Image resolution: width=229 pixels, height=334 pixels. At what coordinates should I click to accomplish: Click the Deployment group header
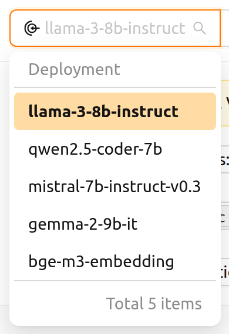click(x=74, y=70)
